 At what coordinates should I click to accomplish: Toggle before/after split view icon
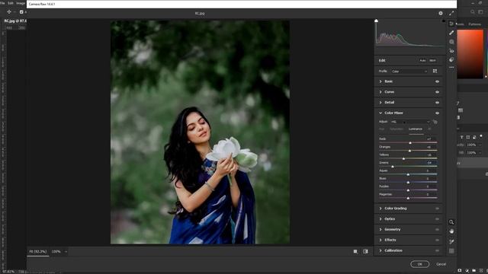pos(365,252)
